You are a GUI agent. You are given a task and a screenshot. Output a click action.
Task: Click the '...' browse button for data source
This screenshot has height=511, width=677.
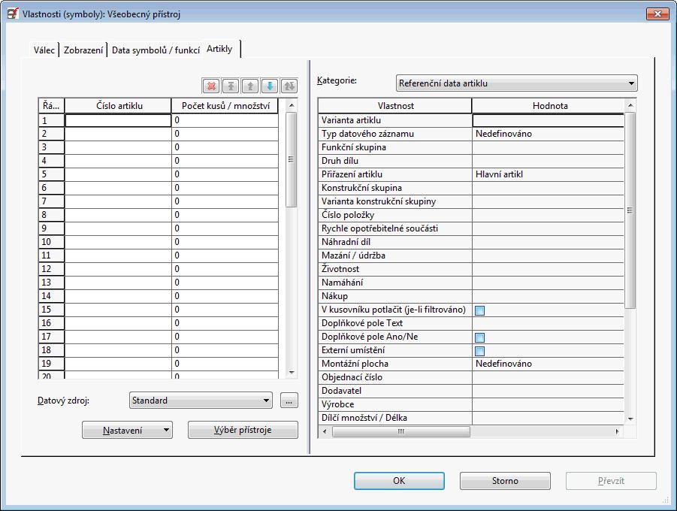pyautogui.click(x=289, y=401)
